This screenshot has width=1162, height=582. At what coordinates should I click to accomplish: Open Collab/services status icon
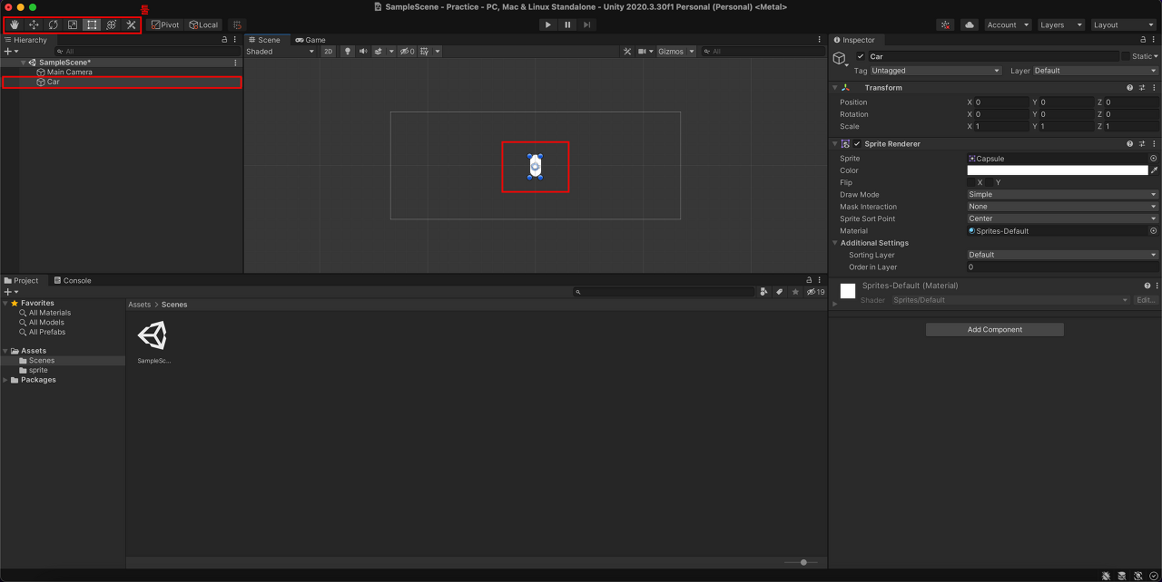point(946,24)
